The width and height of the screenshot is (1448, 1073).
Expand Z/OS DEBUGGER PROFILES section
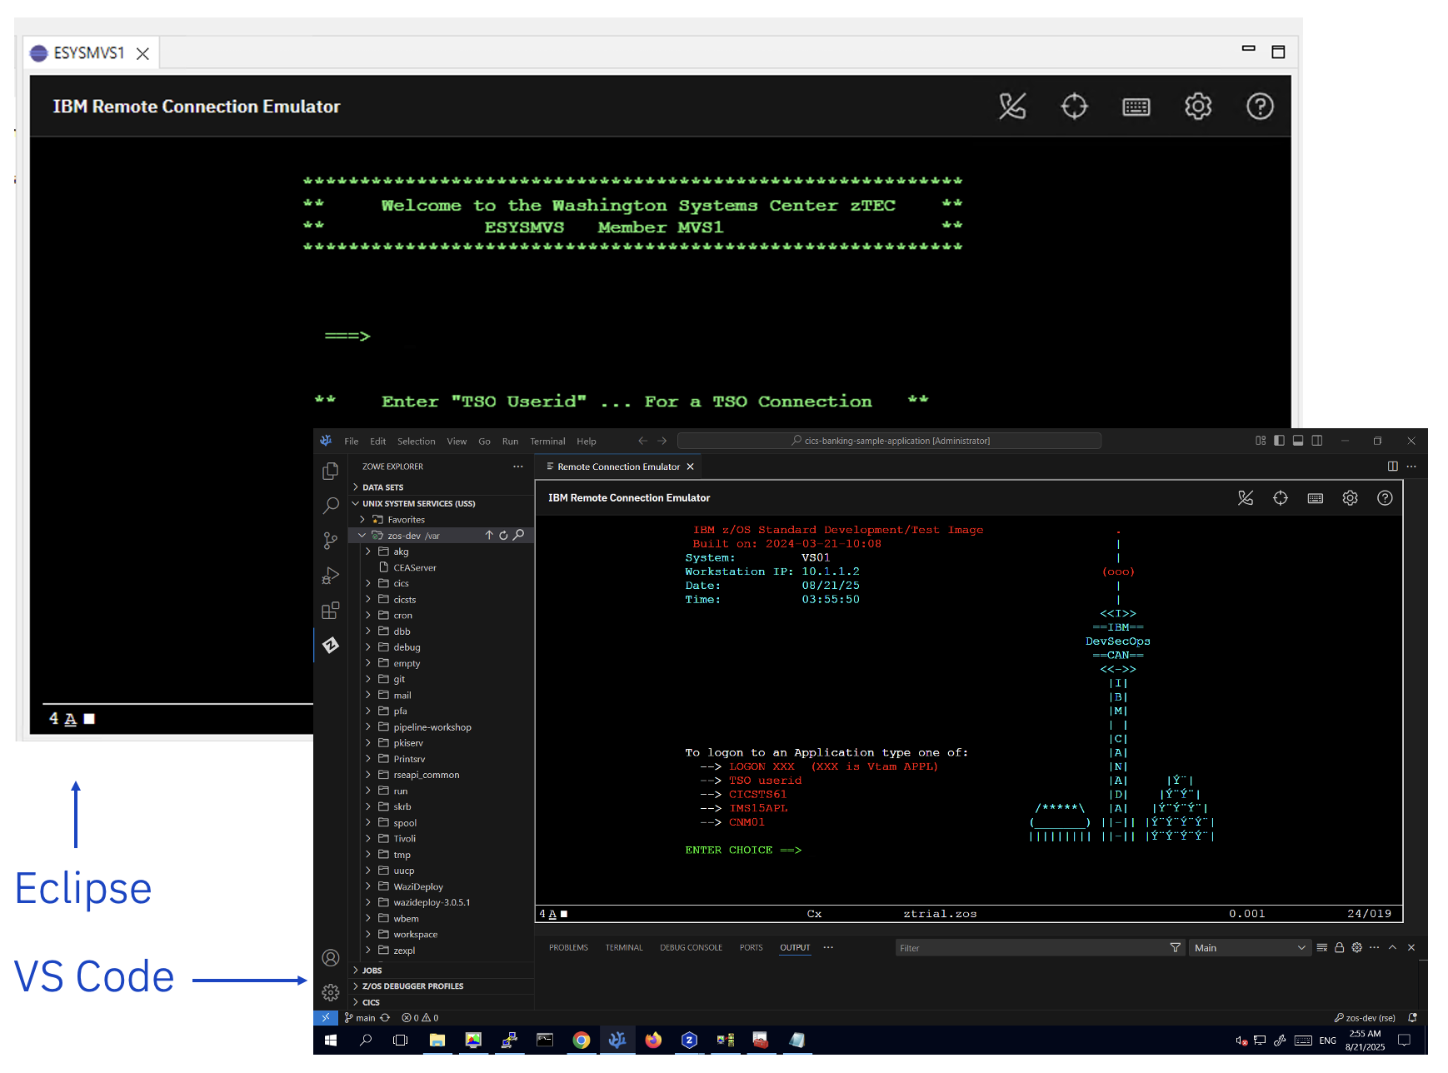tap(442, 986)
